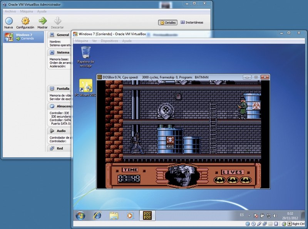Click the General section header
The image size is (308, 229).
(x=59, y=35)
